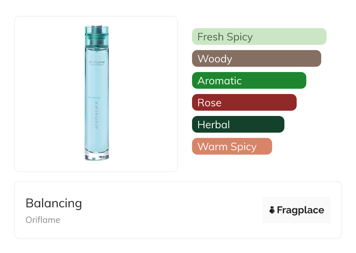
Task: Select the Herbal accord bar
Action: pyautogui.click(x=238, y=124)
